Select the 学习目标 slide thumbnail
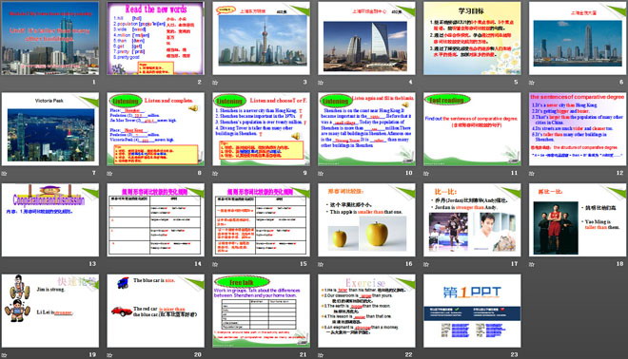This screenshot has height=359, width=628. coord(472,38)
